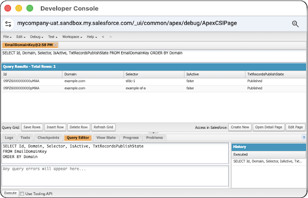Select the Id cell 09PZ6000000000uMAA
Image resolution: width=308 pixels, height=198 pixels.
pyautogui.click(x=32, y=81)
